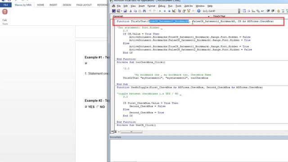
Task: Click the Break pause icon
Action: (165, 11)
